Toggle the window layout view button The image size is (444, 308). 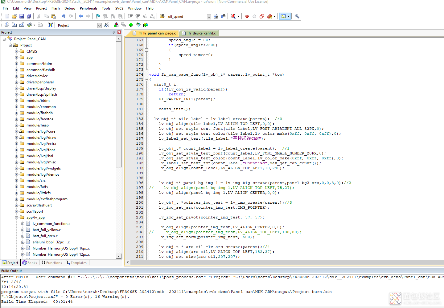[x=283, y=16]
